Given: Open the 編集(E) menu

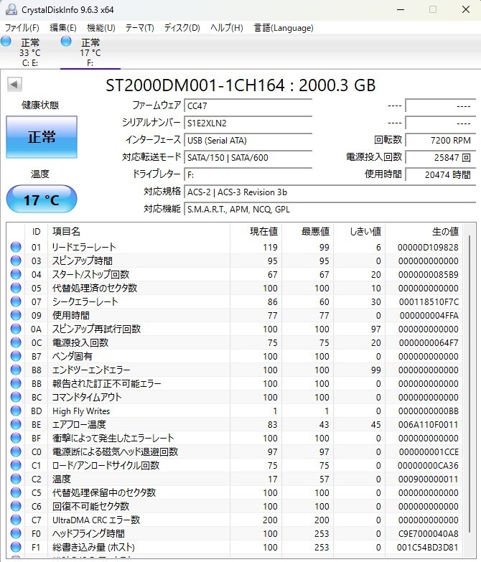Looking at the screenshot, I should (63, 27).
